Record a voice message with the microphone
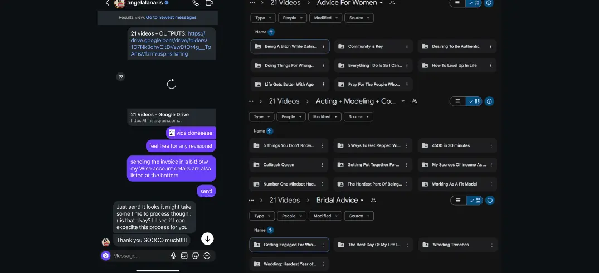The image size is (599, 273). (173, 256)
